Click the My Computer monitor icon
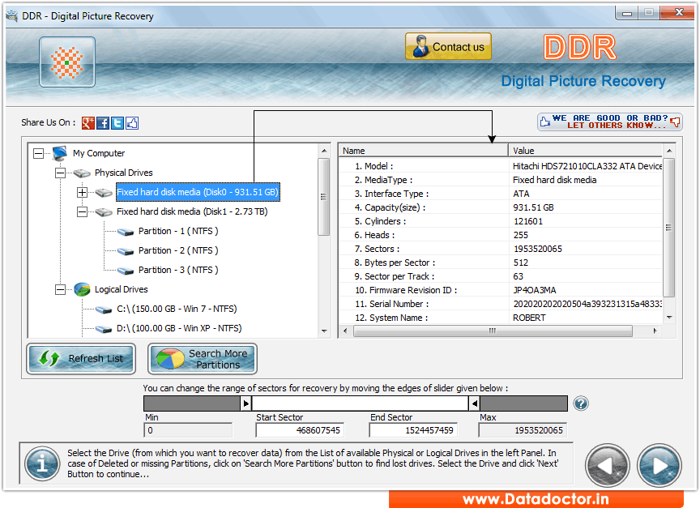This screenshot has width=700, height=508. point(60,153)
